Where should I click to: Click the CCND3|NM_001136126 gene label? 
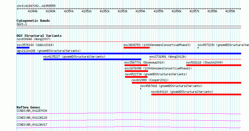coord(32,118)
